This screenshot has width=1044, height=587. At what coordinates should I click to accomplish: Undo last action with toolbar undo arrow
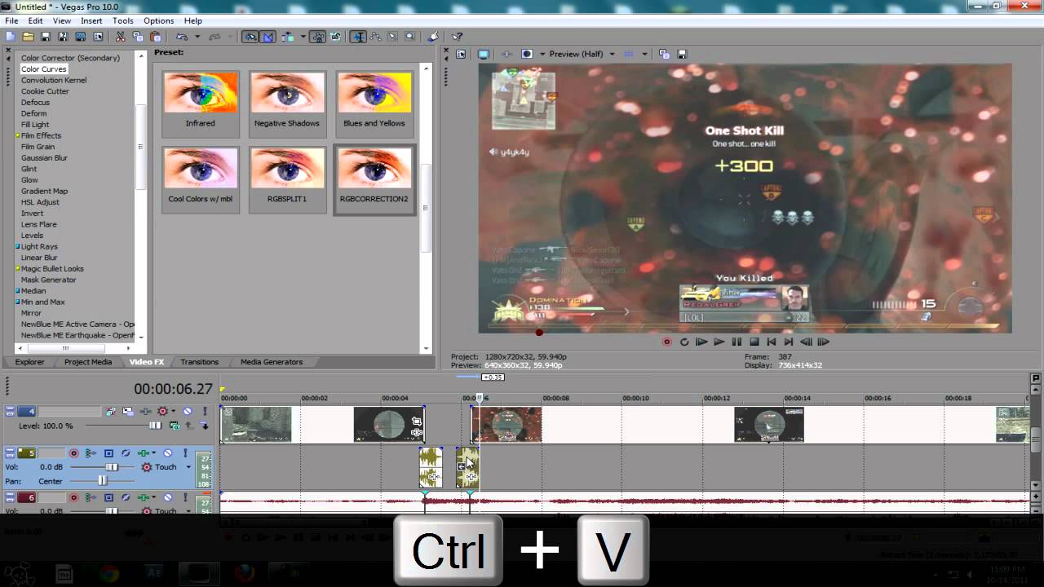pyautogui.click(x=182, y=37)
